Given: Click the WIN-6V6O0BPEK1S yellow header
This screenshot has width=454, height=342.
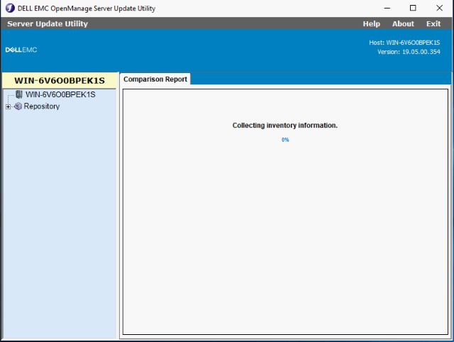Looking at the screenshot, I should pos(60,80).
